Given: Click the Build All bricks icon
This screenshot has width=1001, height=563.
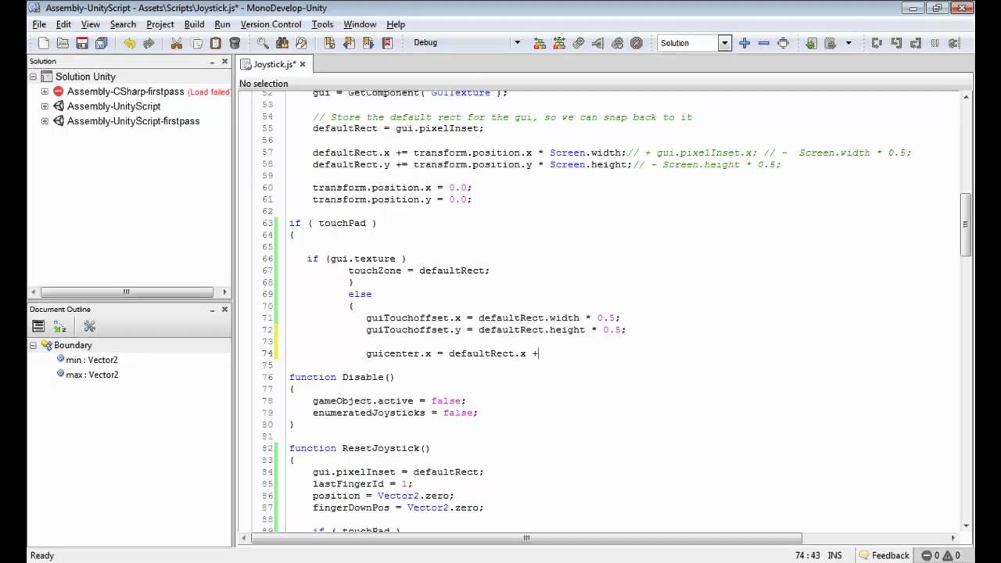Looking at the screenshot, I should click(540, 43).
